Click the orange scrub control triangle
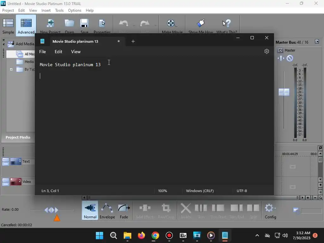This screenshot has height=243, width=324. [57, 218]
